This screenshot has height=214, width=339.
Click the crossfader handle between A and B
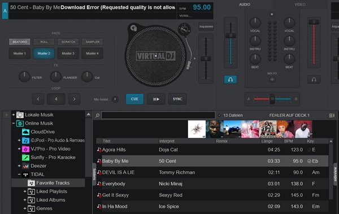272,99
